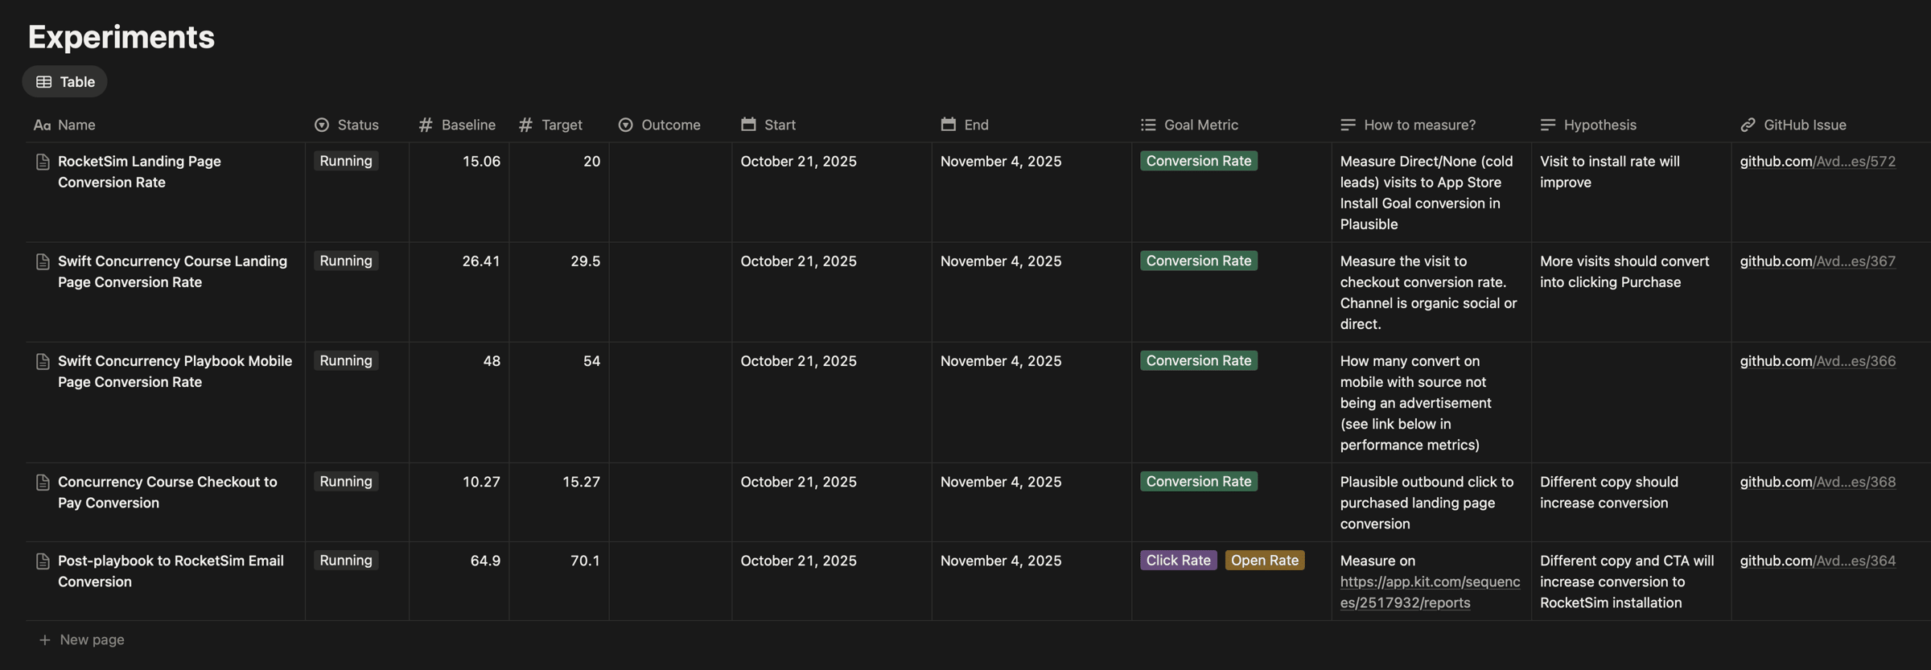Click the link icon in GitHub Issue header
This screenshot has width=1931, height=670.
click(x=1748, y=125)
